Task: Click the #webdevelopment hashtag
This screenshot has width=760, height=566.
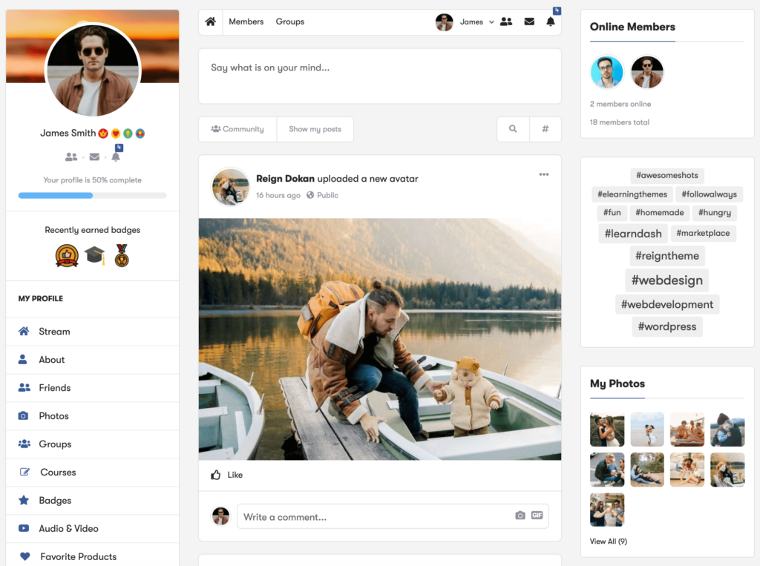Action: [667, 304]
